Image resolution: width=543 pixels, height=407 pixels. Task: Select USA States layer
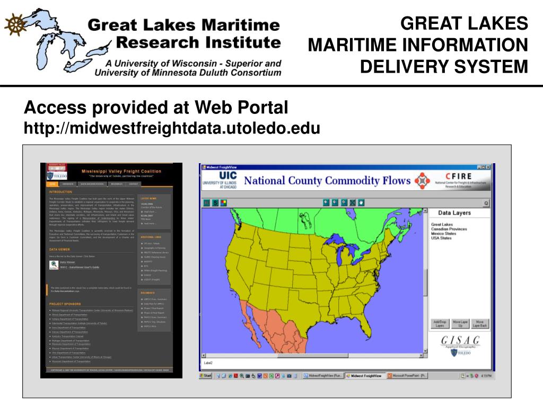[x=441, y=238]
